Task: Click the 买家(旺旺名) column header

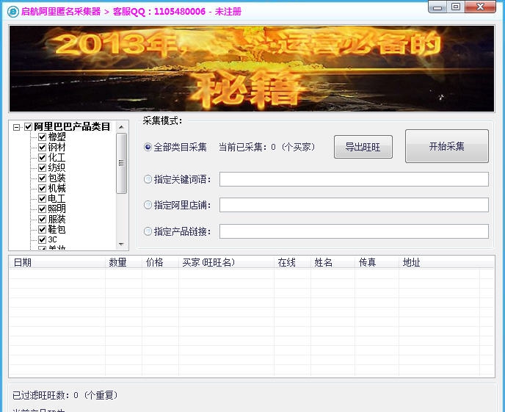Action: point(226,262)
